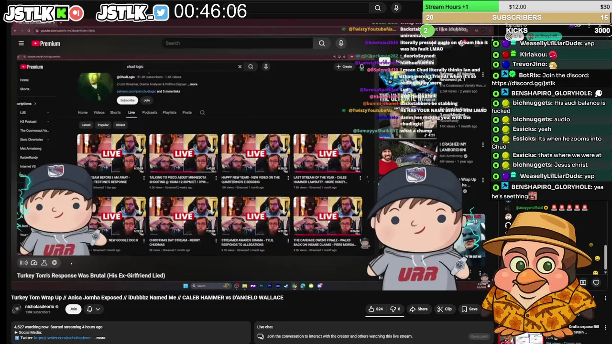Click the flask experiment icon
This screenshot has height=344, width=612.
pos(44,263)
